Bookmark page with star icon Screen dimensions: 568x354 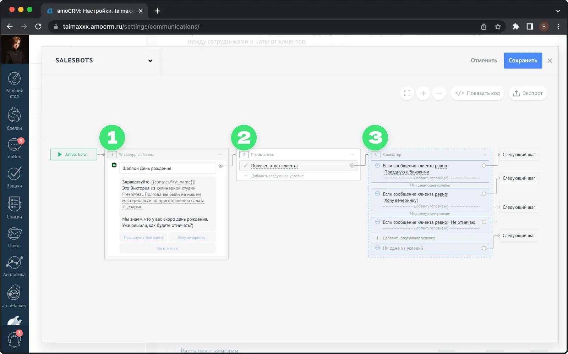498,27
